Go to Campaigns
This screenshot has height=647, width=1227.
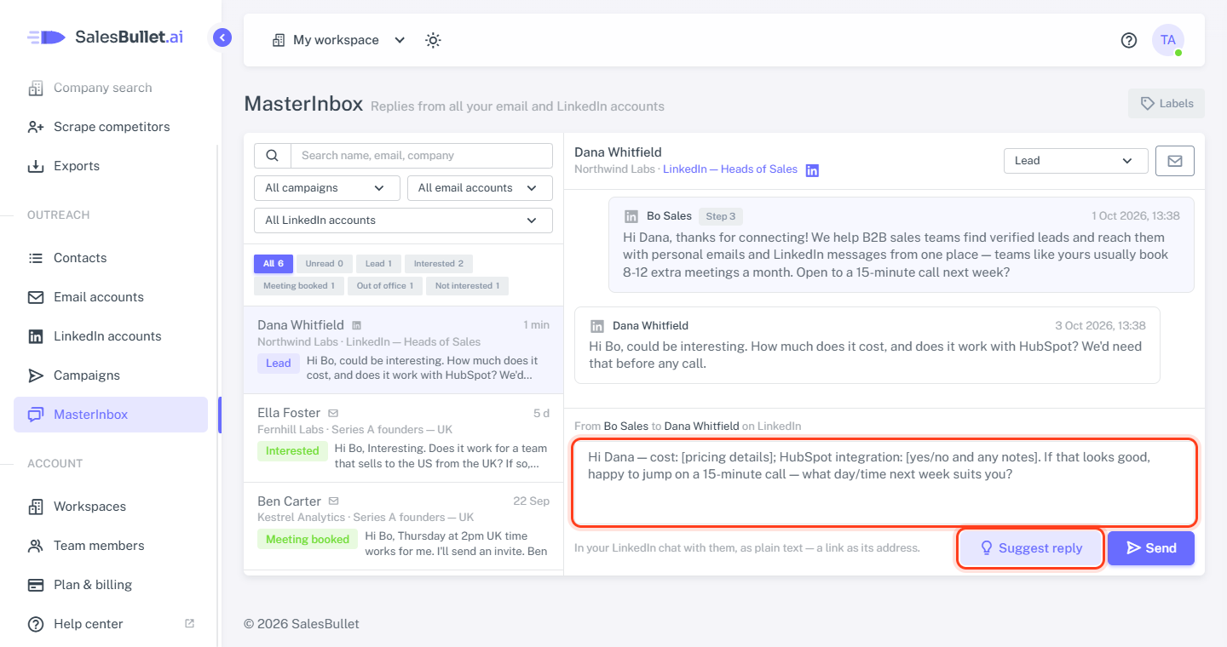click(111, 375)
